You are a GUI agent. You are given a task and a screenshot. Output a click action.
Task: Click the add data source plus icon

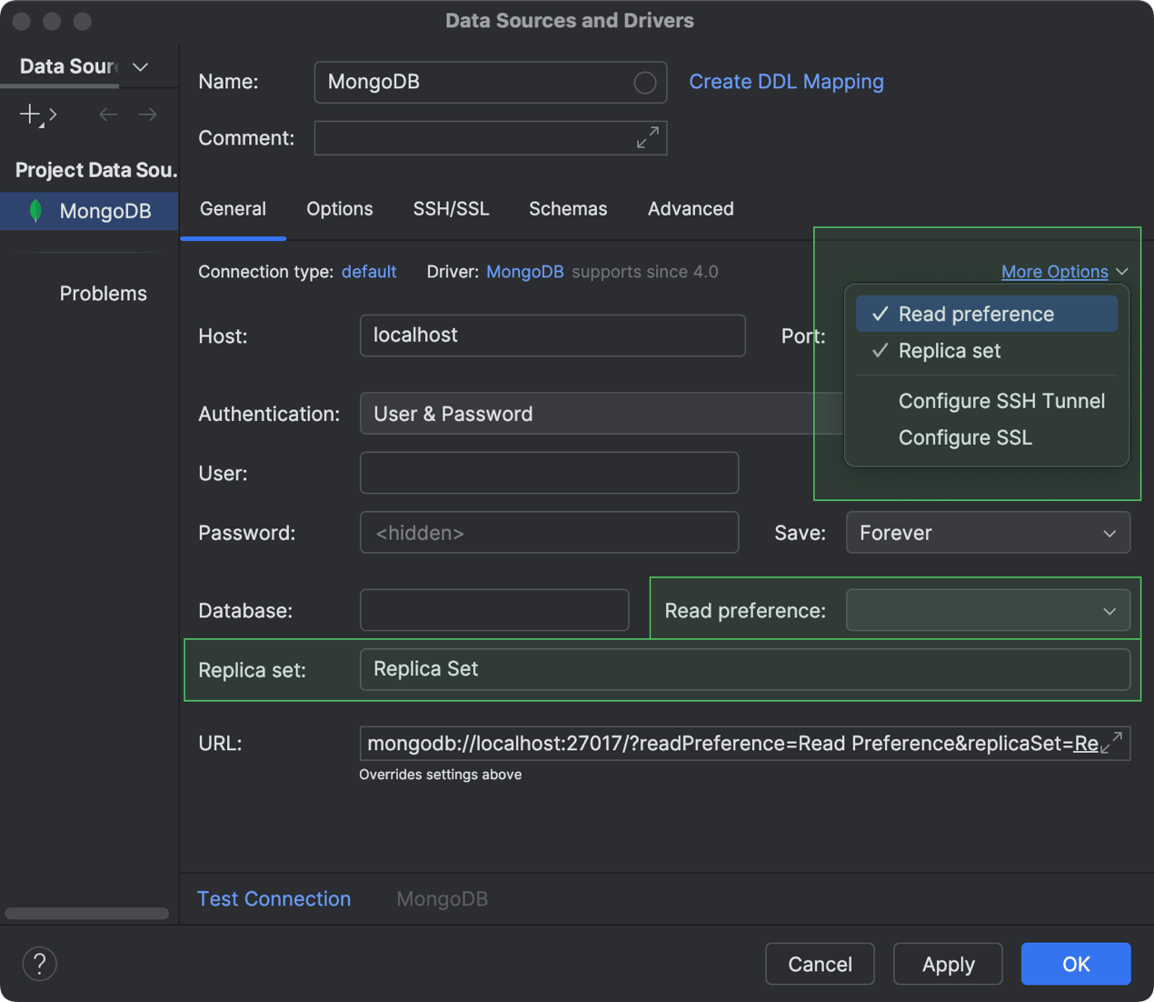[31, 115]
